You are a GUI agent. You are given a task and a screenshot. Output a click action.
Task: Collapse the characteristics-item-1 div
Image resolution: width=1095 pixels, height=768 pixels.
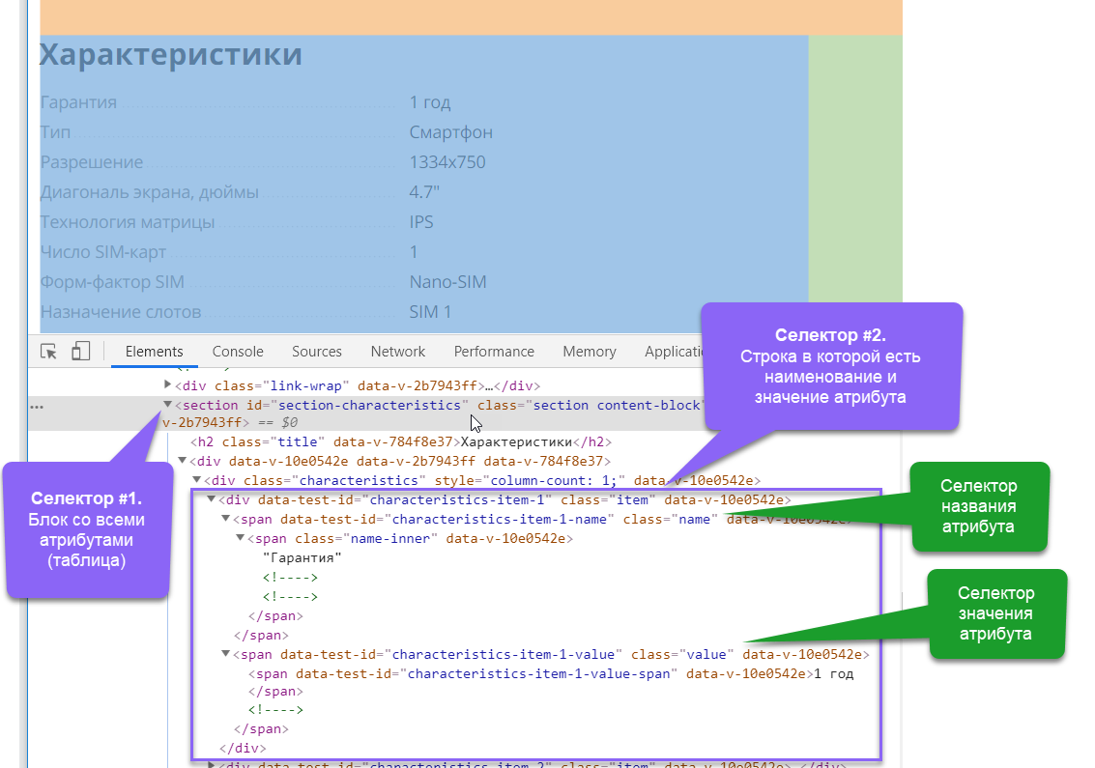212,499
